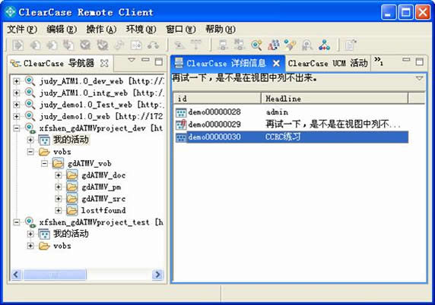Click the people group toolbar icon
Screen dimensions: 435x305
[274, 45]
